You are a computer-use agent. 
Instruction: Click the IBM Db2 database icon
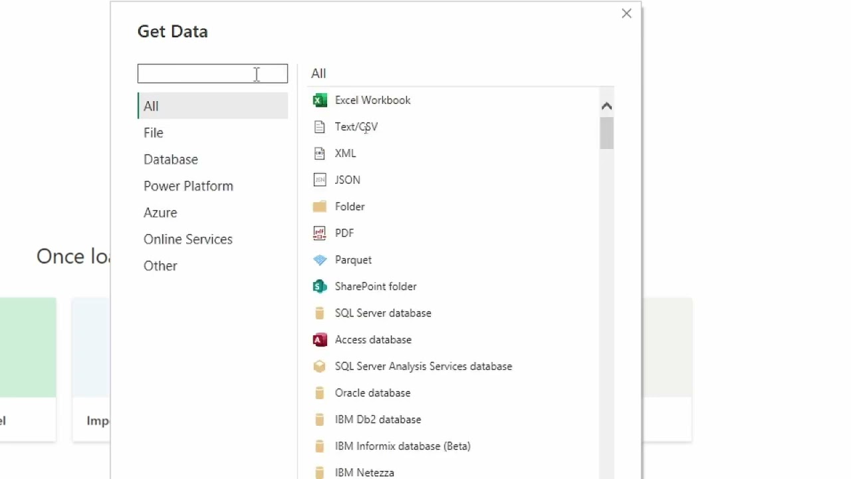[320, 420]
